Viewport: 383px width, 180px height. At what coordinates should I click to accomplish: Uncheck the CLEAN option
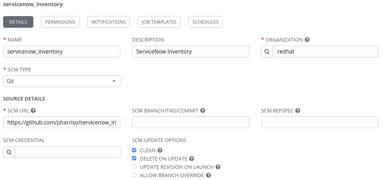[134, 150]
